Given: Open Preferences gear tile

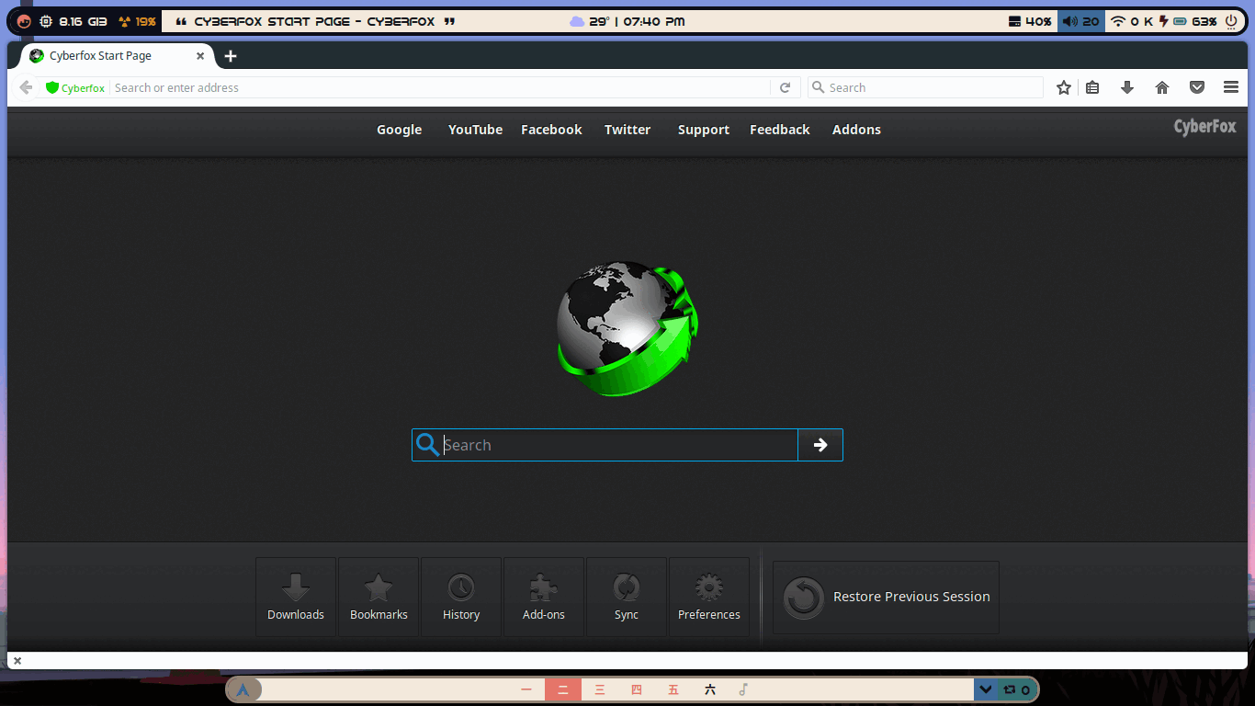Looking at the screenshot, I should 709,598.
